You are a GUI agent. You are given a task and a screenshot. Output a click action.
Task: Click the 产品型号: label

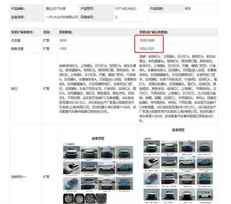[x=87, y=9]
